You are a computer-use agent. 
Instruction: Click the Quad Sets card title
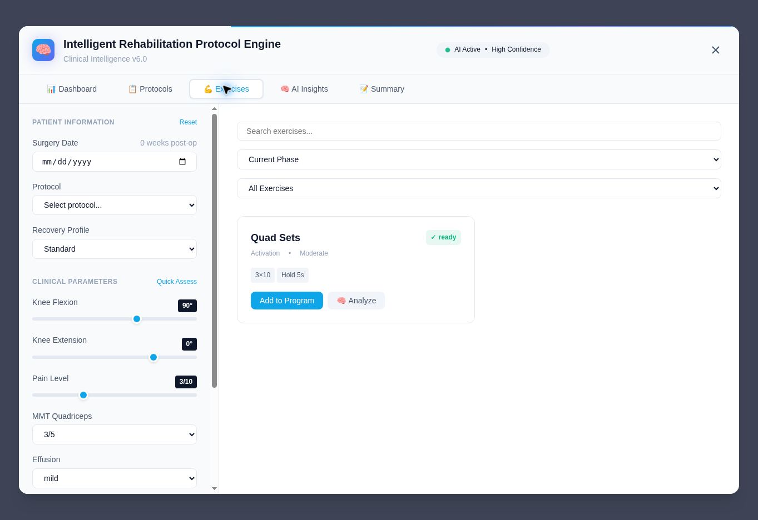tap(275, 238)
